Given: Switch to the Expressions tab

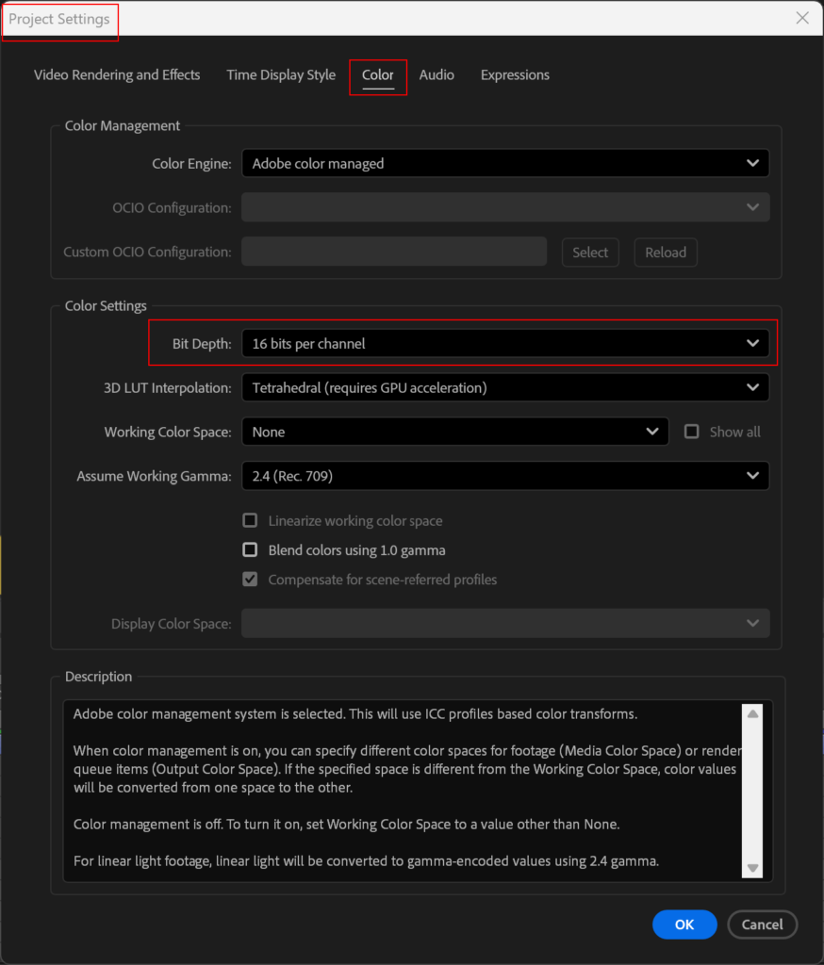Looking at the screenshot, I should [515, 75].
